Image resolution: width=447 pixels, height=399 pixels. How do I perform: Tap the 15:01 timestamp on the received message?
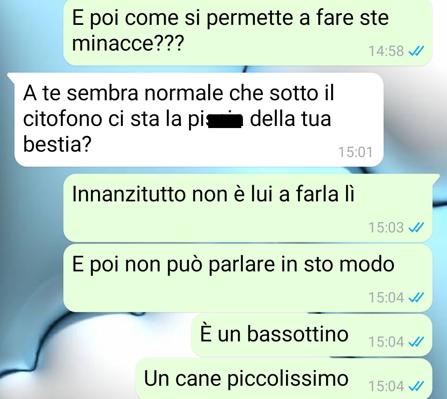tap(355, 152)
